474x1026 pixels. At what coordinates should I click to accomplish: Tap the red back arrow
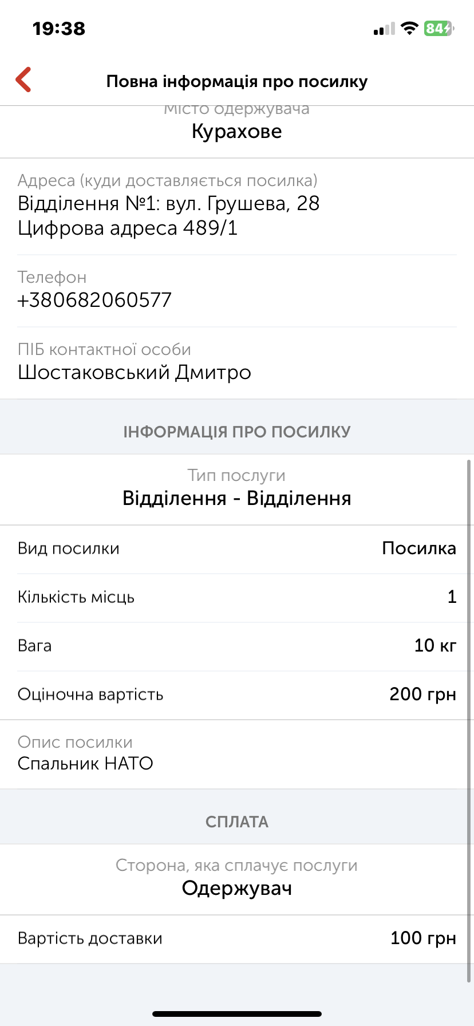coord(23,80)
